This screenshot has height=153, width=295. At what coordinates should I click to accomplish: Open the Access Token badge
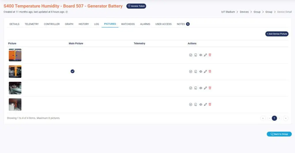click(136, 6)
